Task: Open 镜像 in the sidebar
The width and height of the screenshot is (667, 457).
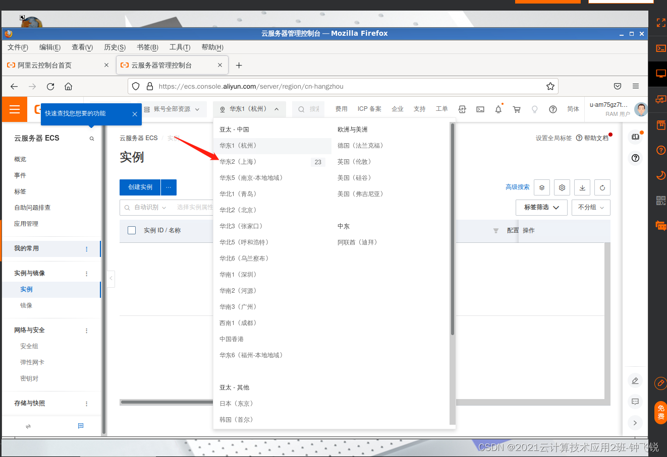Action: coord(26,305)
